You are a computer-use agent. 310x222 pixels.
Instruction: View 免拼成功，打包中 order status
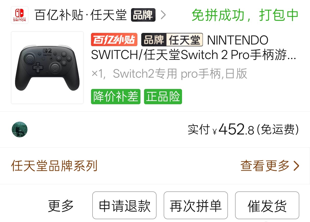tap(245, 15)
